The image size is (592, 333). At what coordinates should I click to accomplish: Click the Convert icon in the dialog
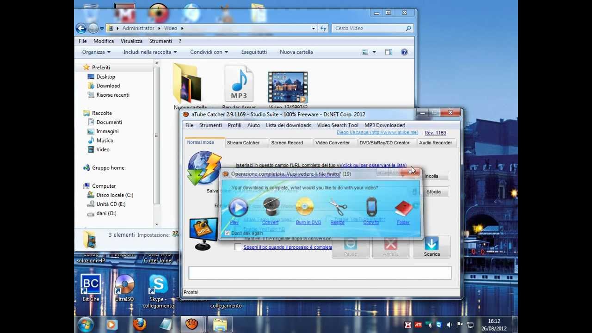pyautogui.click(x=271, y=207)
